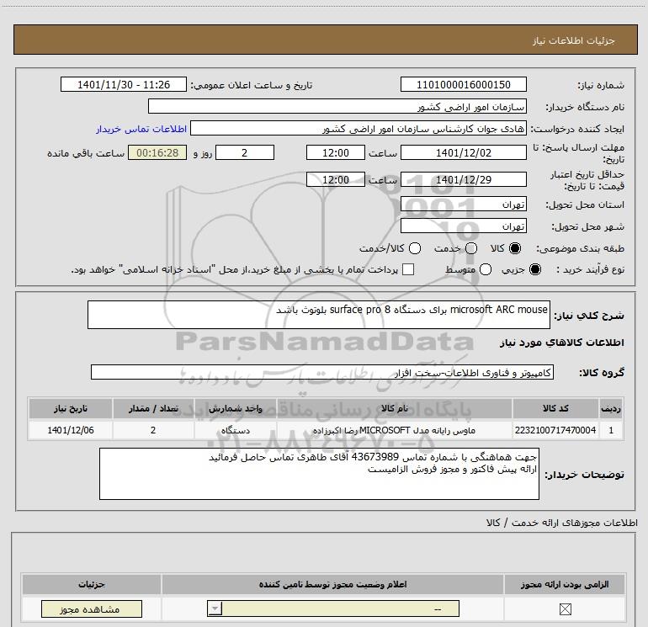The width and height of the screenshot is (648, 627).
Task: Select the متوسط purchase type radio
Action: coord(486,269)
